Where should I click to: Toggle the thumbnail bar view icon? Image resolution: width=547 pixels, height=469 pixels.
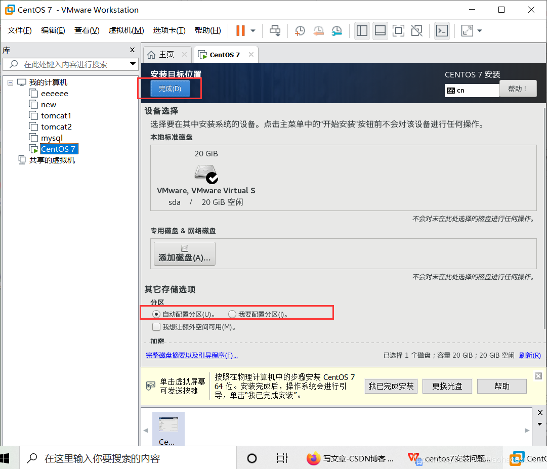[x=380, y=31]
